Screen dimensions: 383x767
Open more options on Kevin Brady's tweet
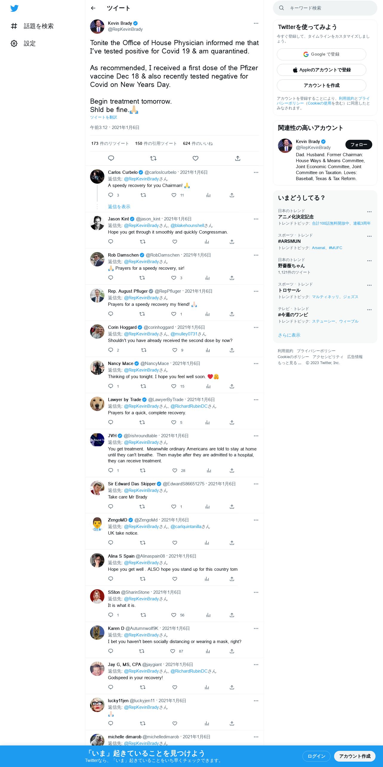tap(256, 23)
